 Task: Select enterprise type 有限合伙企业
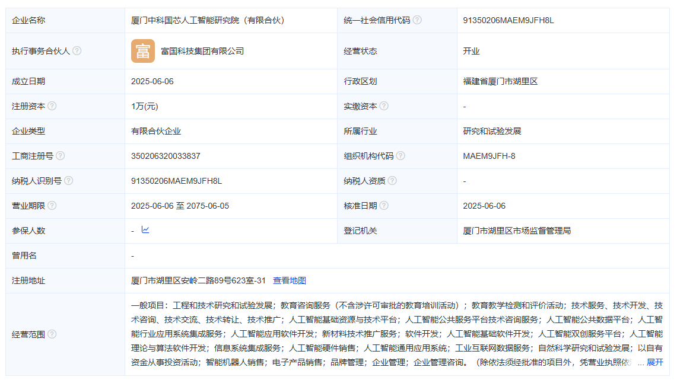point(156,131)
